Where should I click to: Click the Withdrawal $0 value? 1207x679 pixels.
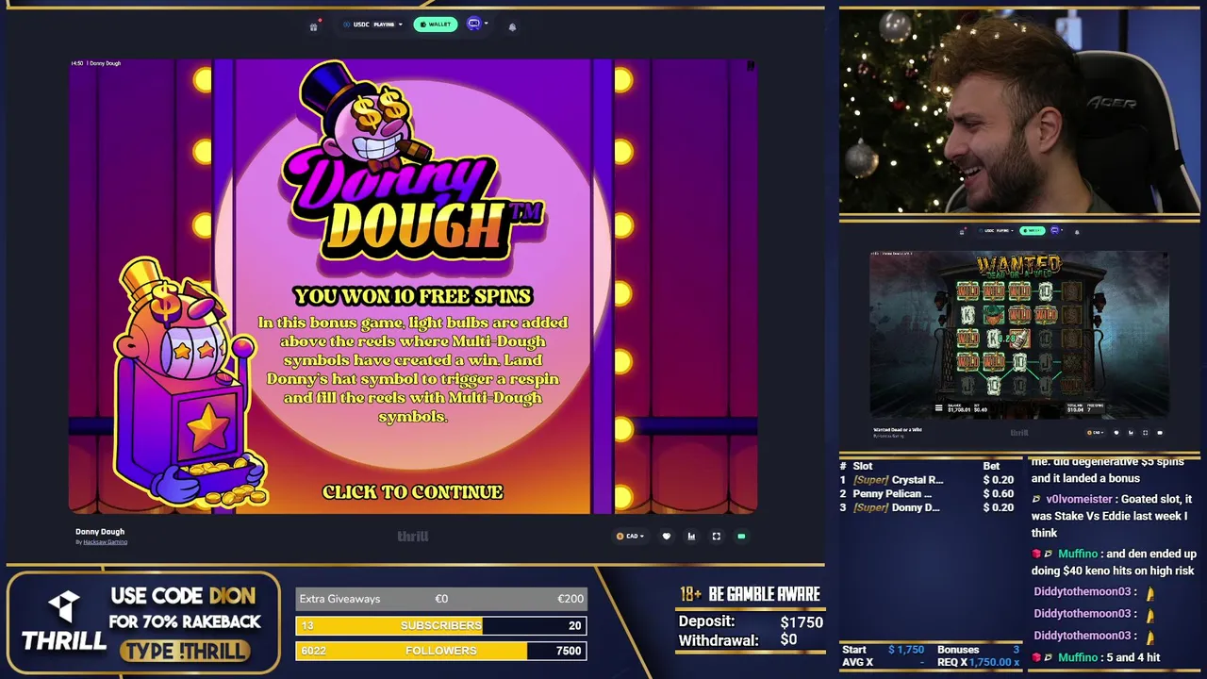(x=788, y=639)
